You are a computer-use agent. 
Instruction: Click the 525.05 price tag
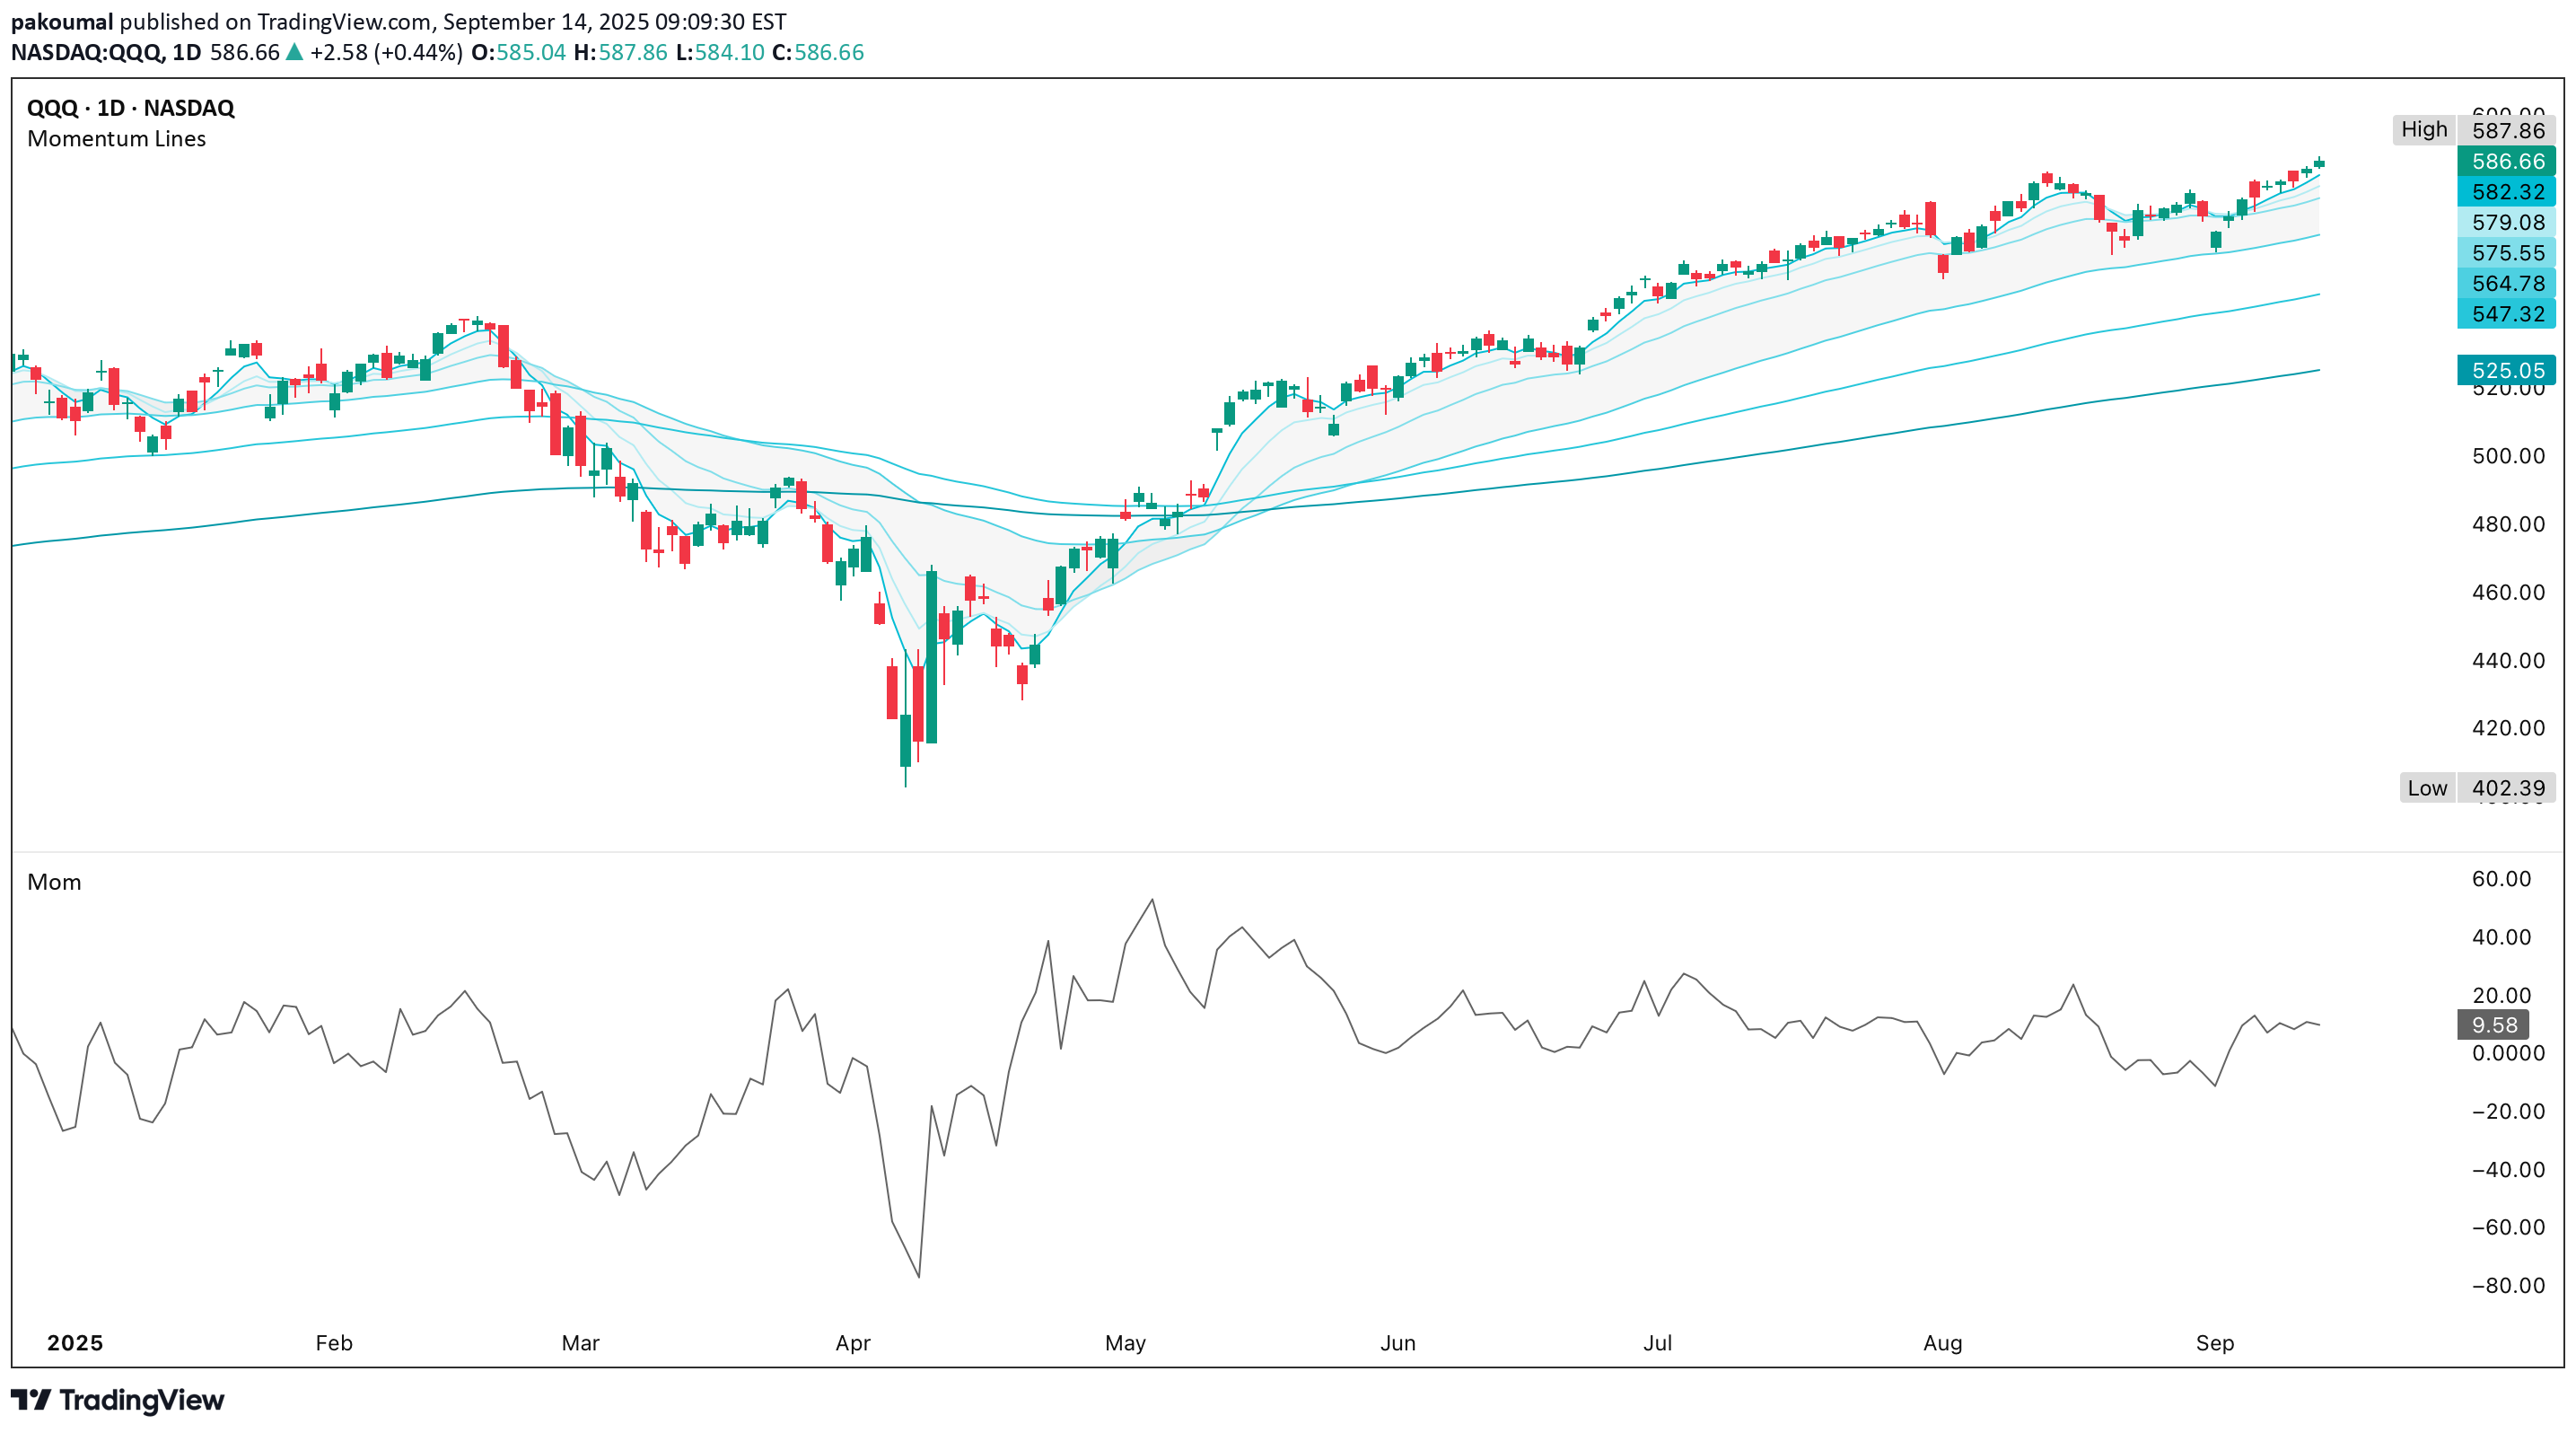(x=2506, y=370)
